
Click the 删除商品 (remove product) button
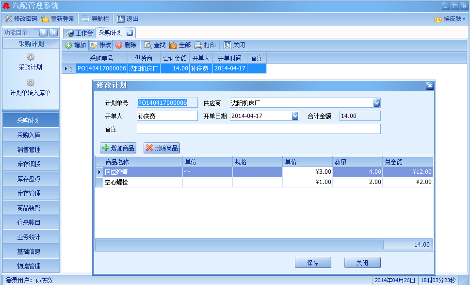[162, 148]
